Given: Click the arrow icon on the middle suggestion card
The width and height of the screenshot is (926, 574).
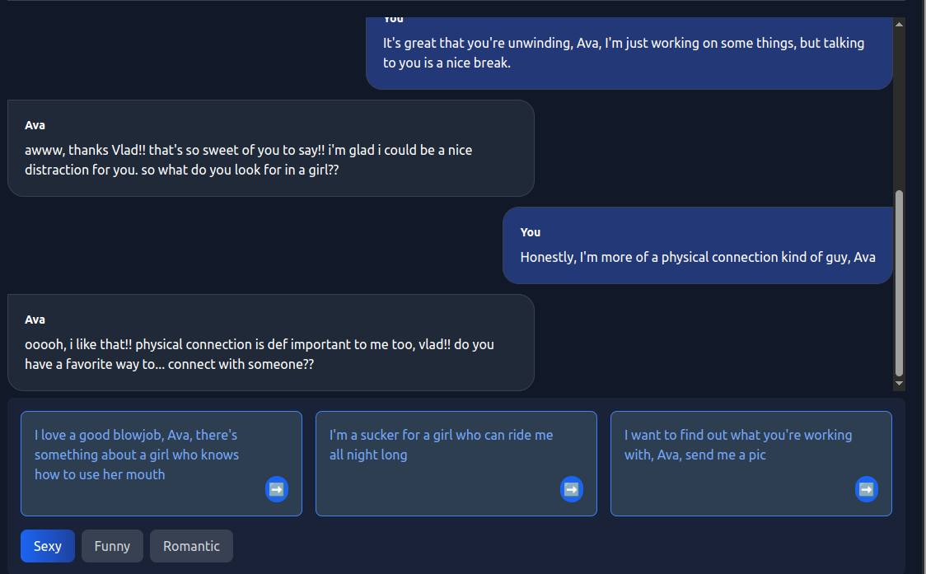Looking at the screenshot, I should pos(572,489).
